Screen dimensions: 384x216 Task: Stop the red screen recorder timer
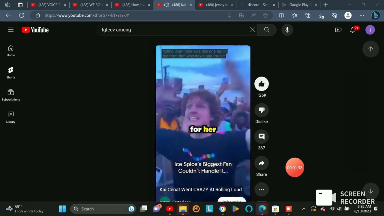coord(295,167)
